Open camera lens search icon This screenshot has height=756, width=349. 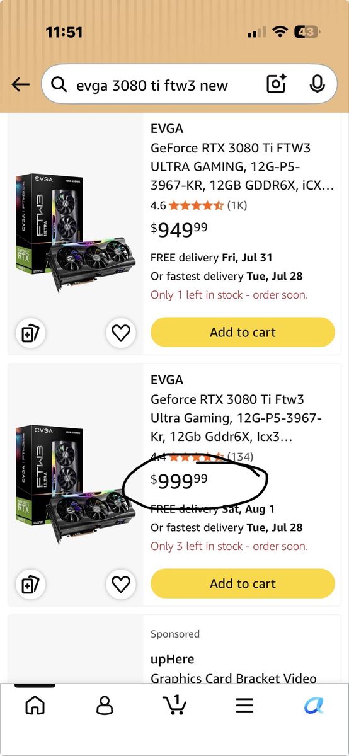click(277, 84)
